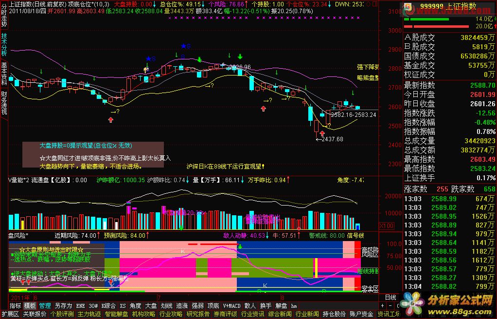This screenshot has height=319, width=497.
Task: Click the 2826.96 high price label
Action: click(x=240, y=67)
